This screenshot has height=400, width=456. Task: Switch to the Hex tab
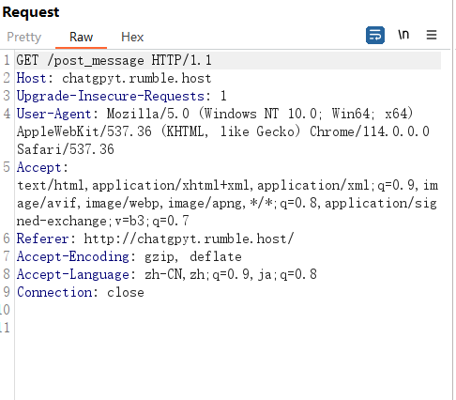click(x=132, y=37)
